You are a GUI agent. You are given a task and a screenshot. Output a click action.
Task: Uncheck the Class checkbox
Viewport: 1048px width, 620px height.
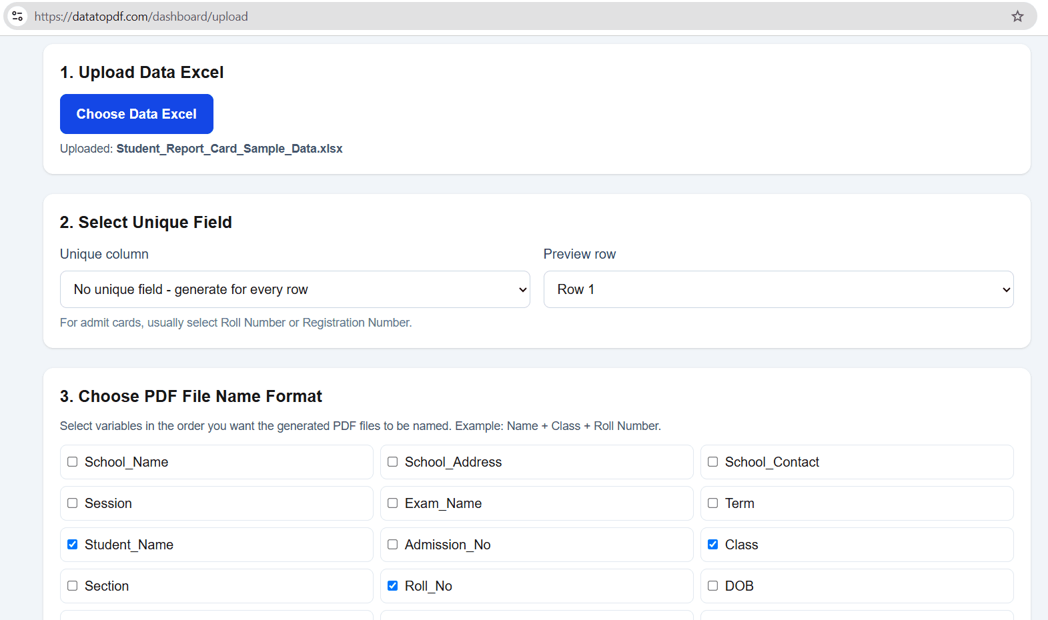point(713,545)
